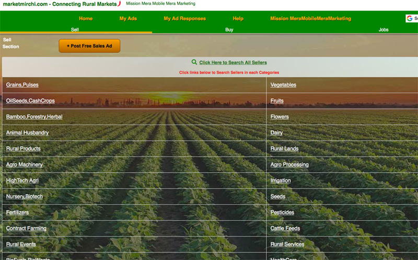Switch to the Buy tab
Image resolution: width=418 pixels, height=260 pixels.
229,30
